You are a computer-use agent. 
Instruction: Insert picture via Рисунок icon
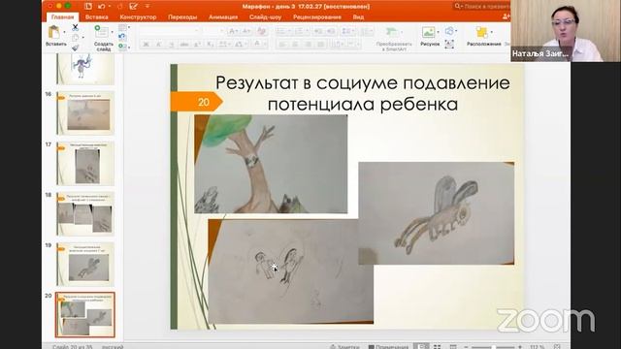[428, 32]
